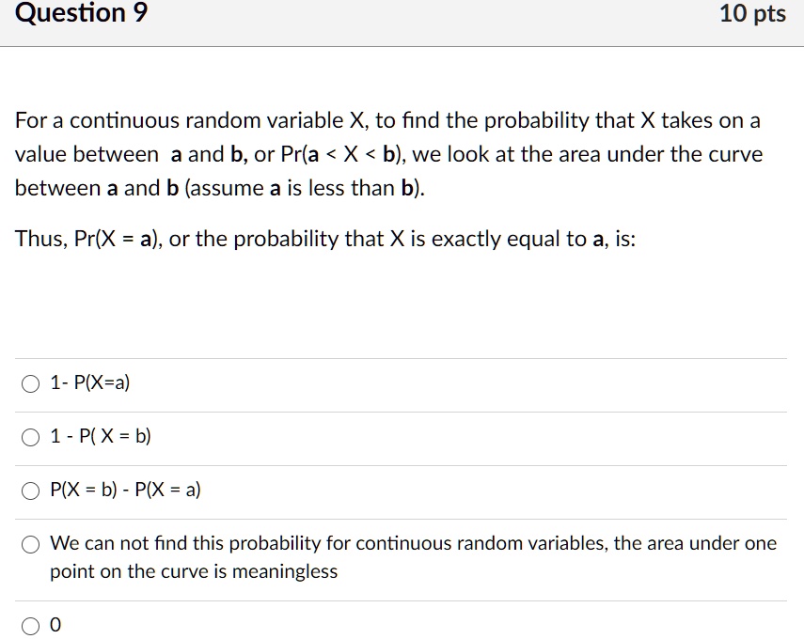
Task: Click the divider line above the first answer
Action: coord(402,357)
